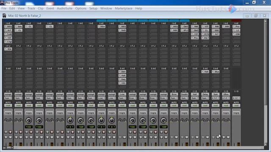Click the Pro Tools logo in title bar
Image resolution: width=271 pixels, height=152 pixels.
click(2, 3)
